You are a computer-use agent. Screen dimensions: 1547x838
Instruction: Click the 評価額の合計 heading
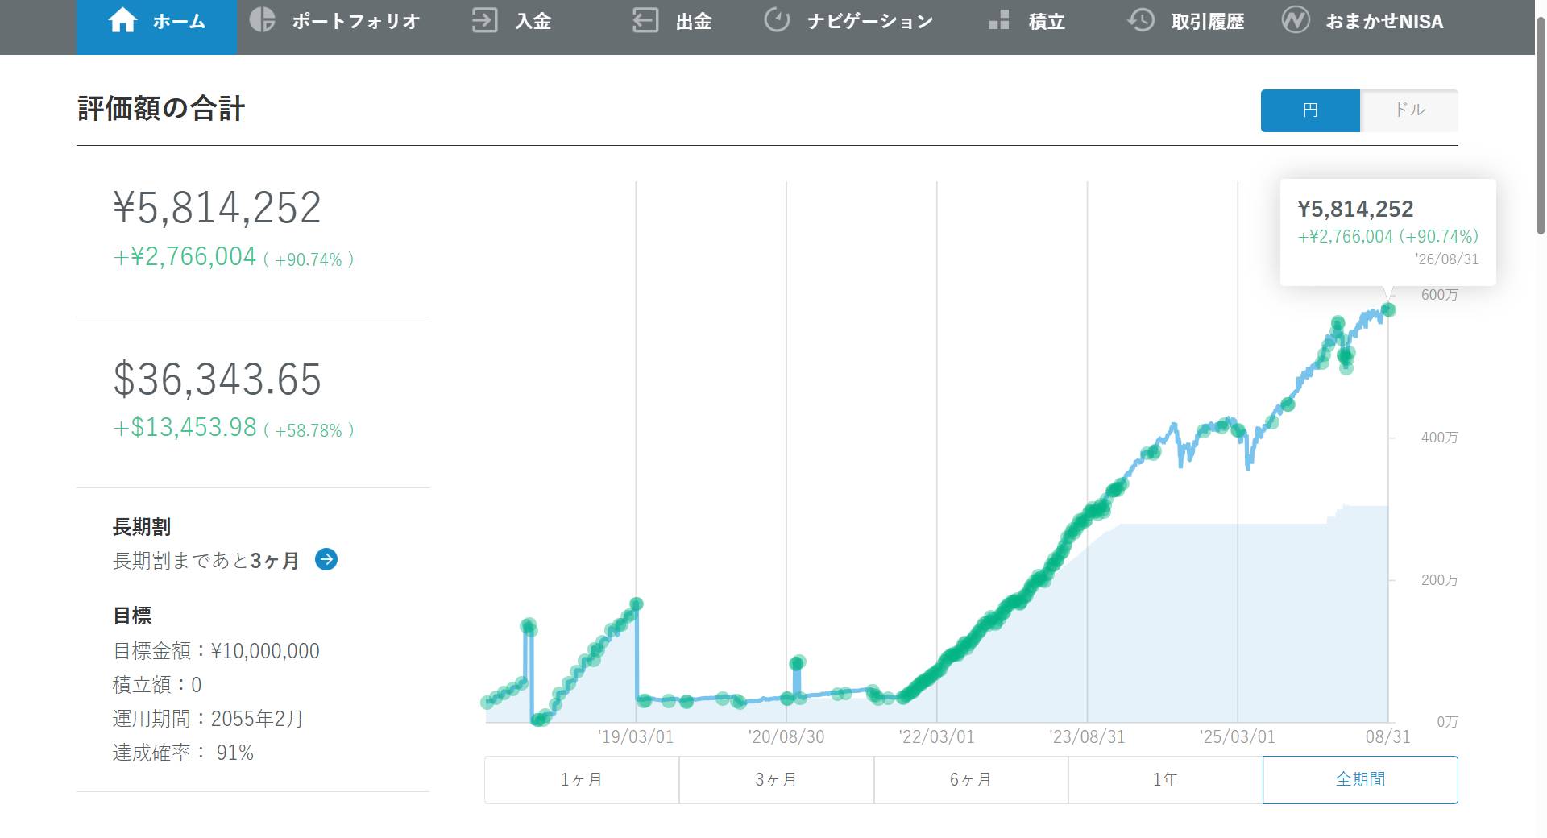pyautogui.click(x=161, y=108)
